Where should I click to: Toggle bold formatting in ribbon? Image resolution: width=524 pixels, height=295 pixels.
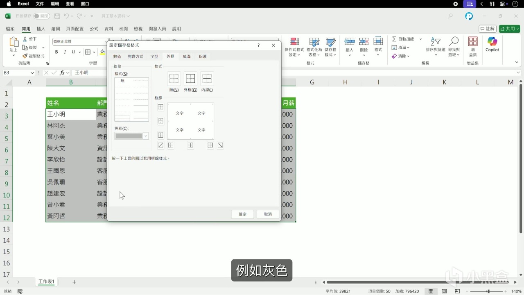(56, 52)
